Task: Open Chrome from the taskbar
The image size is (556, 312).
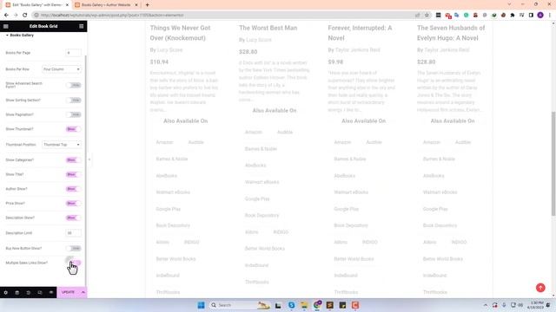Action: click(x=317, y=305)
